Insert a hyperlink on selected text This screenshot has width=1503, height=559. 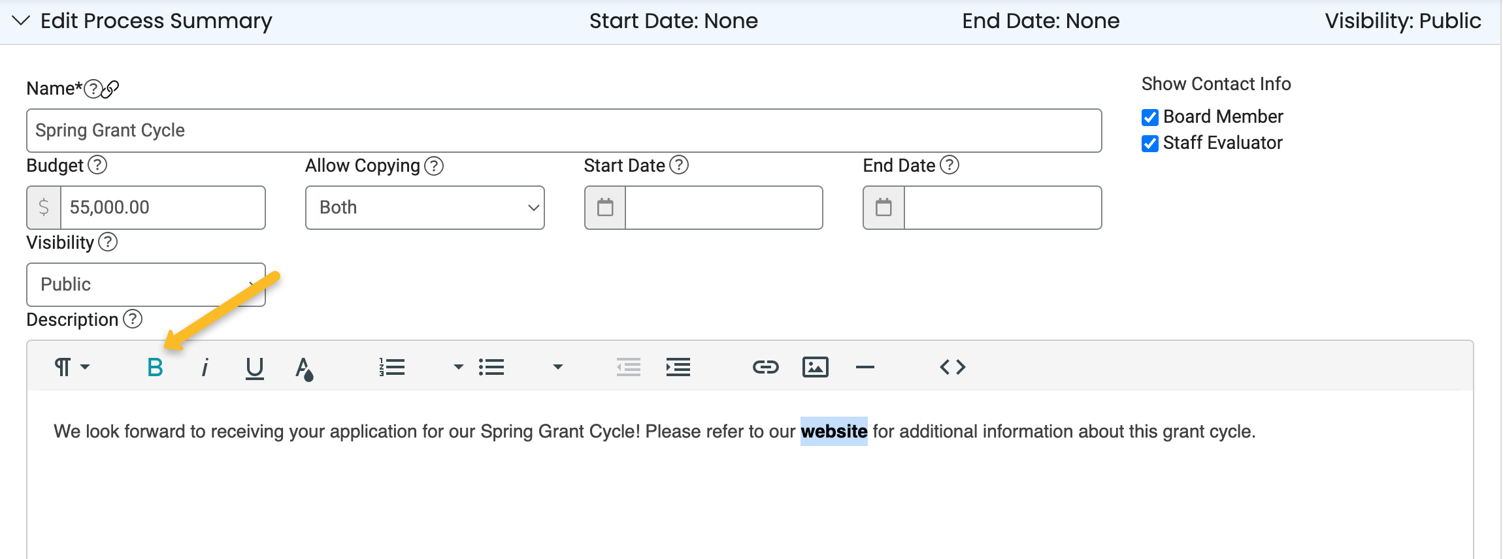pyautogui.click(x=765, y=367)
